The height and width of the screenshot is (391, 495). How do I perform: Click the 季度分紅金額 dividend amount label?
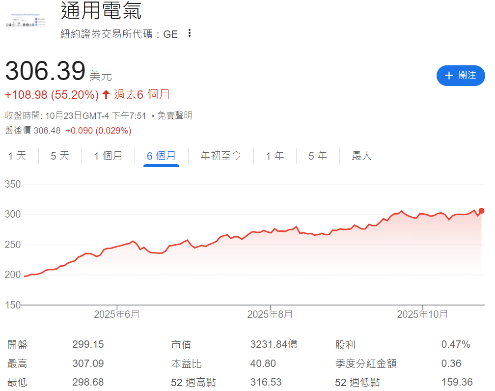click(x=365, y=363)
